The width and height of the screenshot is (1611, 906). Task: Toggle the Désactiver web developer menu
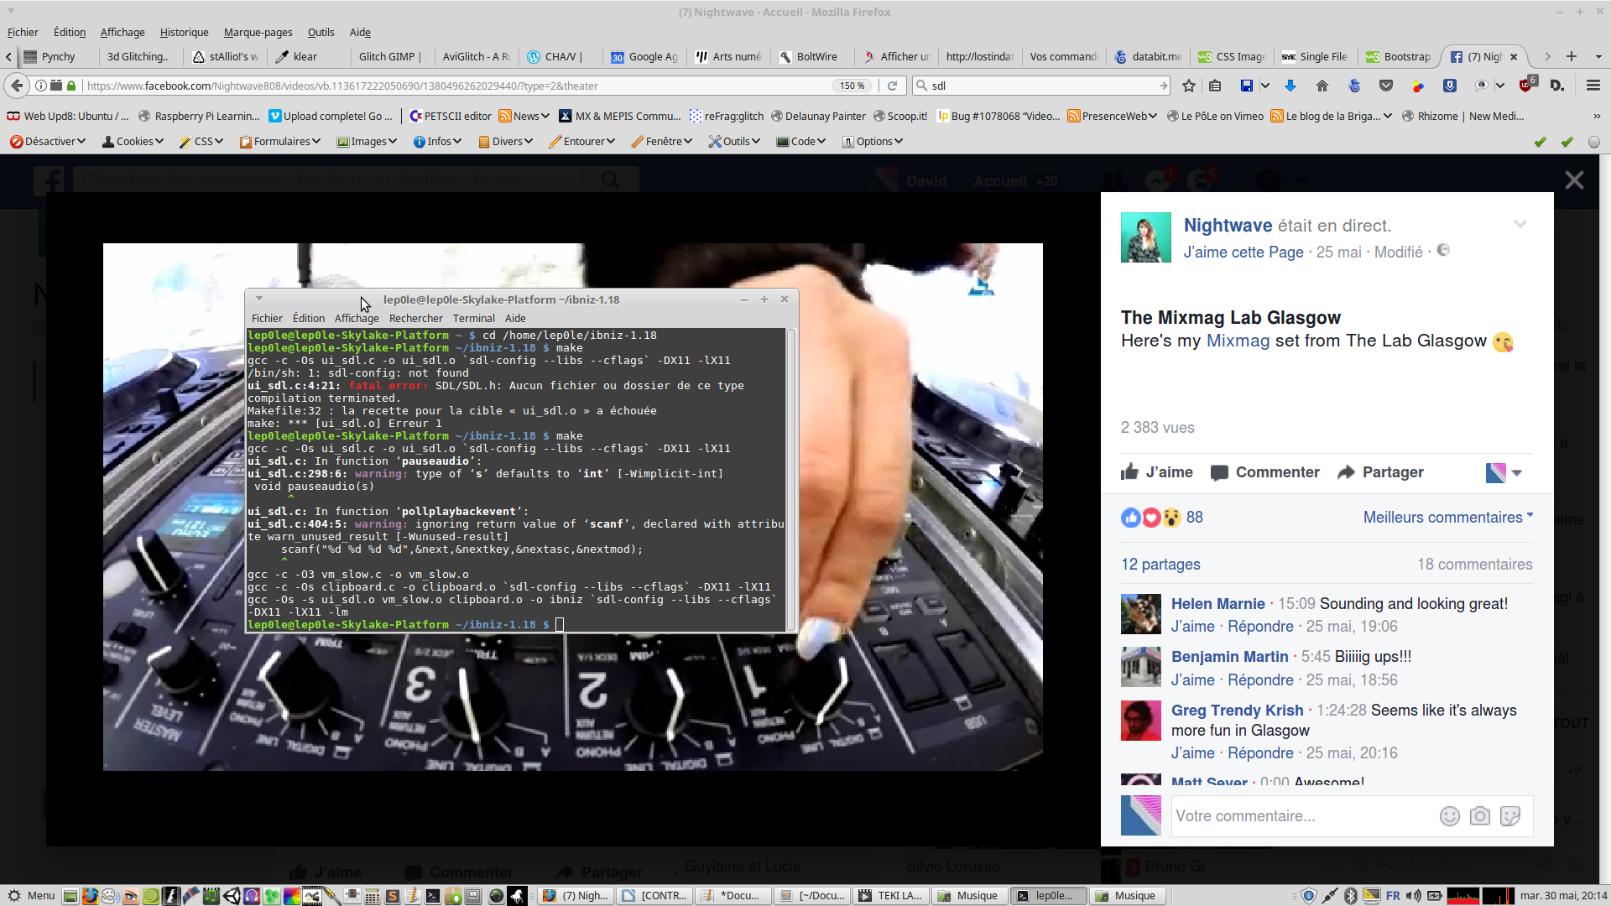[49, 141]
